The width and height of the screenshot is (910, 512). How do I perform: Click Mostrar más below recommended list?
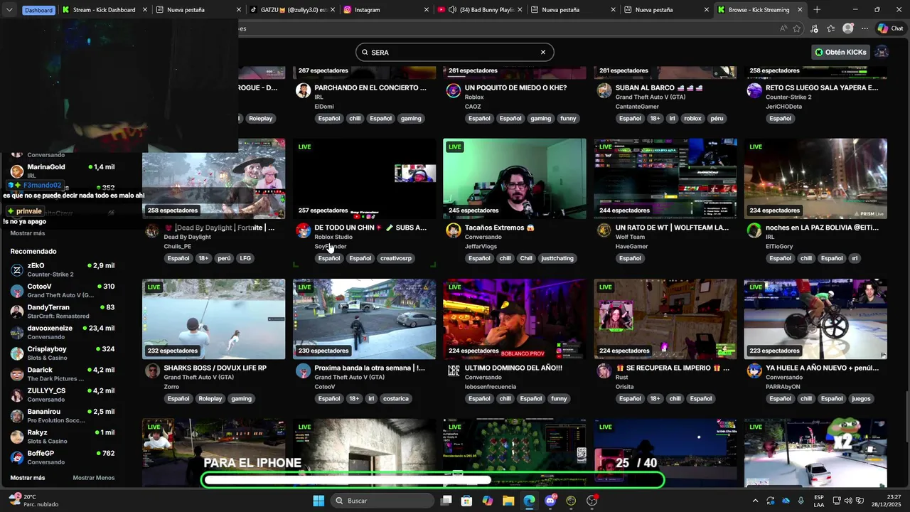28,478
